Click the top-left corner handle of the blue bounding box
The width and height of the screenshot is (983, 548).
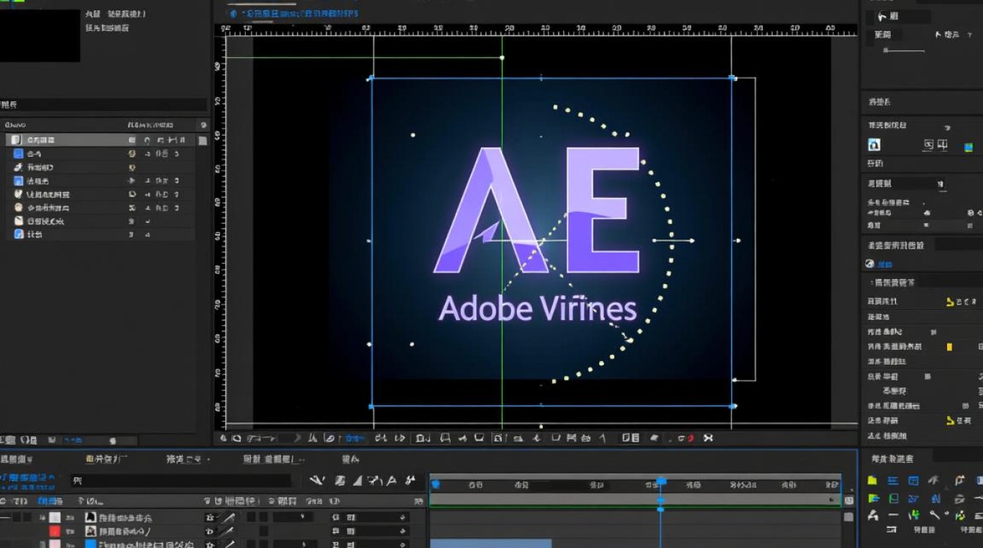coord(371,77)
